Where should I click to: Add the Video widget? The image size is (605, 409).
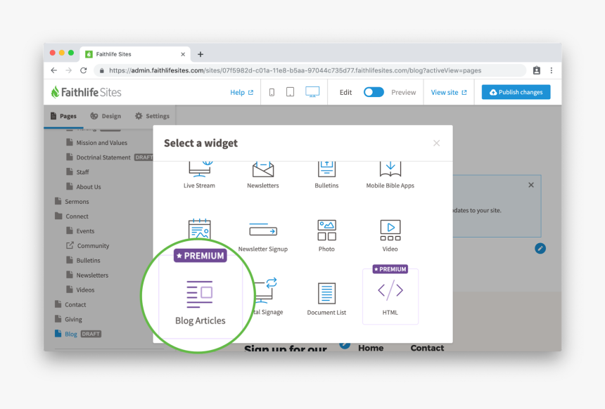click(390, 235)
